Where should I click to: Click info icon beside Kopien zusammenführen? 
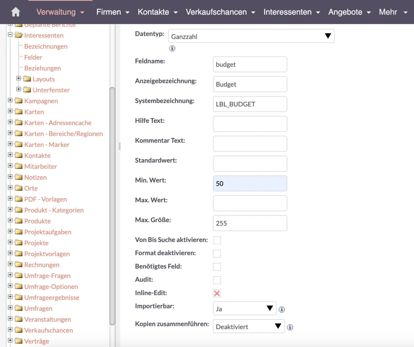click(x=290, y=327)
